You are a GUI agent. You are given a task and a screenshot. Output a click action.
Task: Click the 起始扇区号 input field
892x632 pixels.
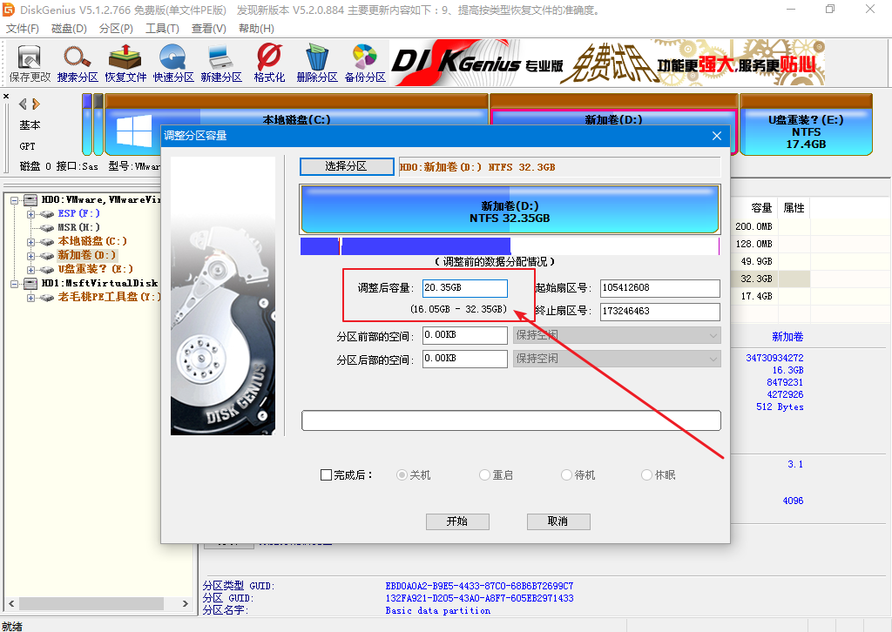660,288
